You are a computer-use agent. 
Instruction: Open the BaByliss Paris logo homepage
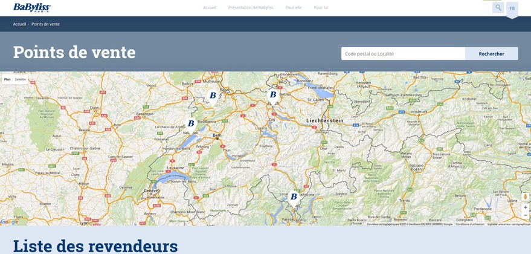click(32, 7)
